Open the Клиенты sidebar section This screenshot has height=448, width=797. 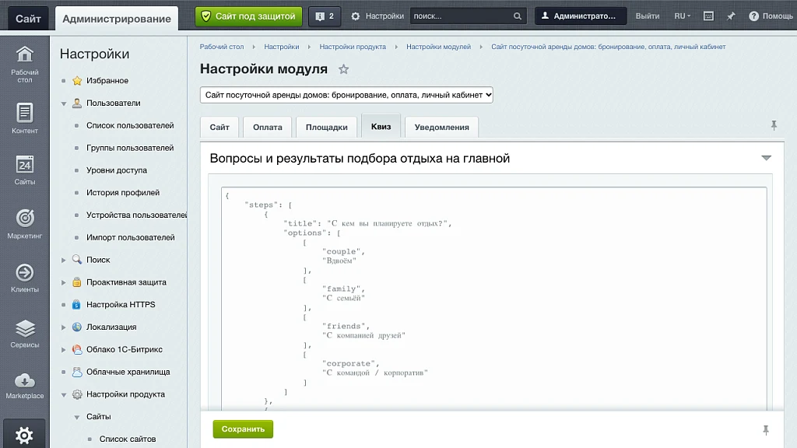pos(24,278)
